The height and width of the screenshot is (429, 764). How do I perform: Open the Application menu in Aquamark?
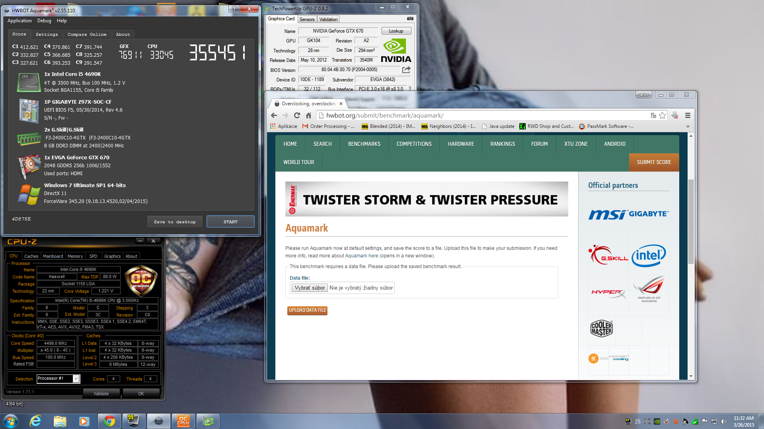point(19,21)
